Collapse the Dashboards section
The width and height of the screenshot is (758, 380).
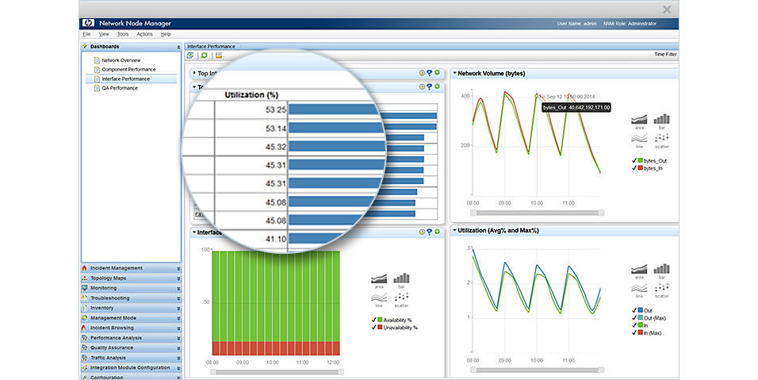(178, 47)
